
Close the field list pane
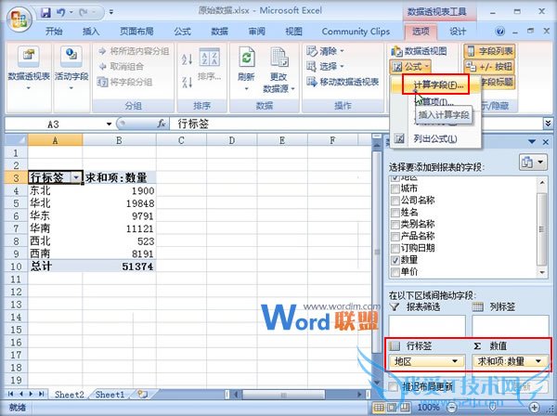tap(546, 142)
